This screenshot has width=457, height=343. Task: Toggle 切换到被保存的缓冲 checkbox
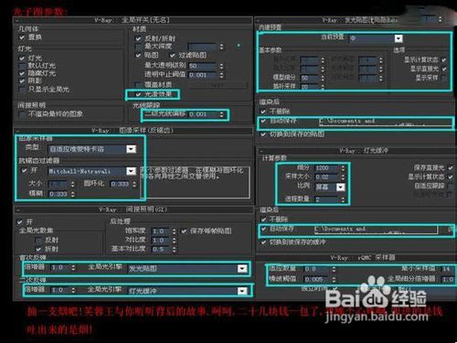[x=263, y=242]
